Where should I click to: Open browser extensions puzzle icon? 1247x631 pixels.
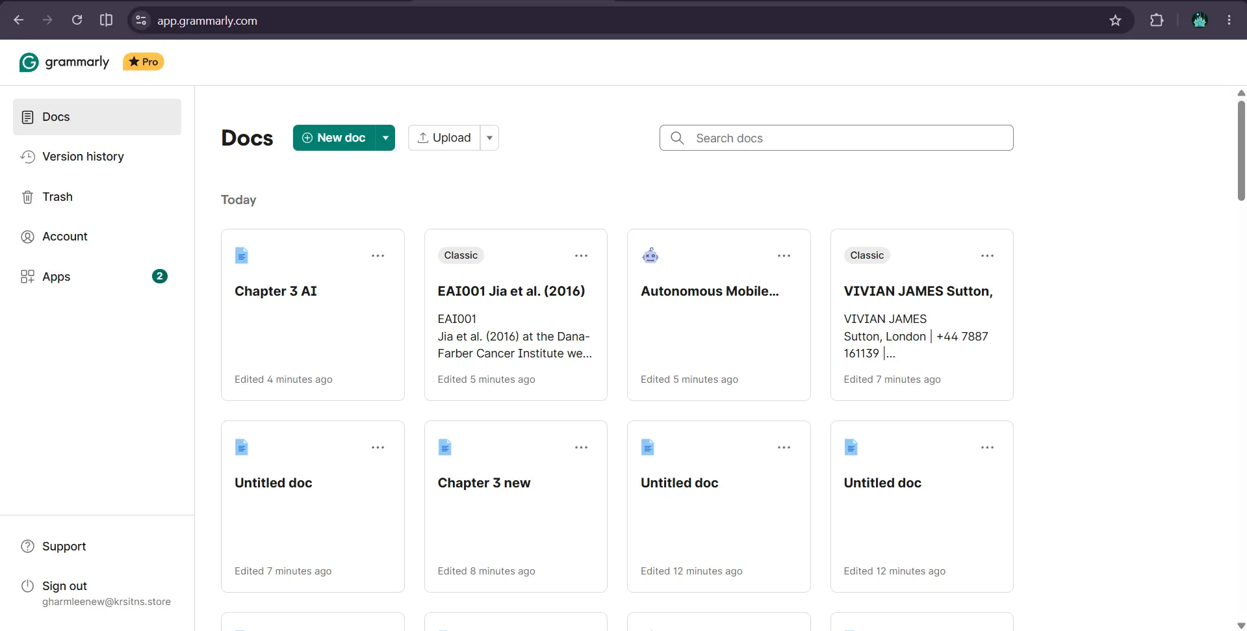click(1157, 20)
